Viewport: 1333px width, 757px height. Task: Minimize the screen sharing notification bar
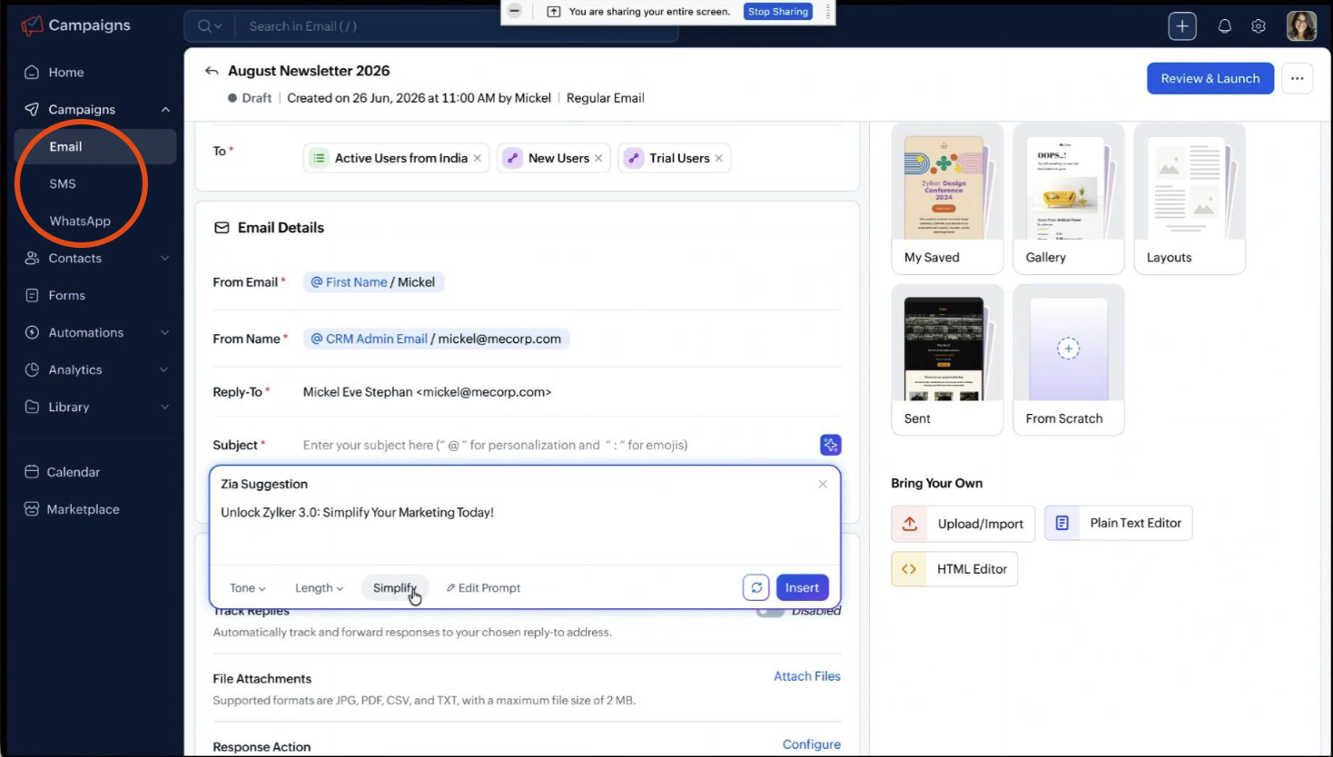pos(515,12)
